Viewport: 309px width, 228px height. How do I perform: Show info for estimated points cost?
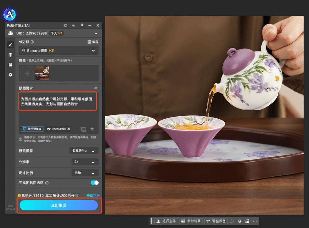(76, 195)
